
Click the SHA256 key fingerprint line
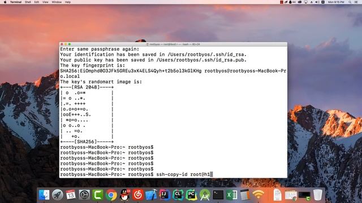[x=173, y=71]
